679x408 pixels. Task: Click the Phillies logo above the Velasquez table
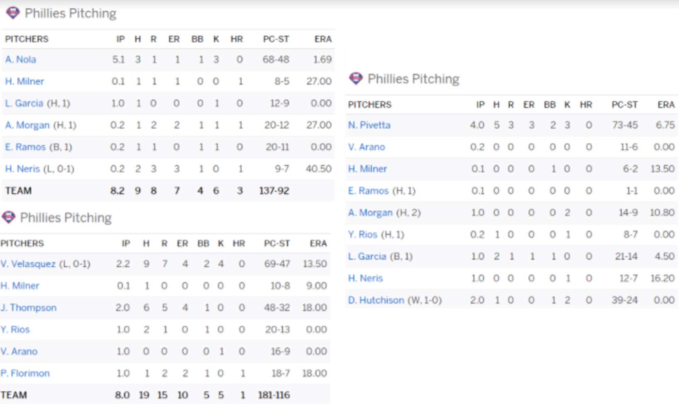click(x=8, y=217)
